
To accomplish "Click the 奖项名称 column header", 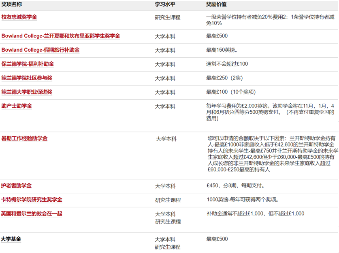I will [11, 4].
